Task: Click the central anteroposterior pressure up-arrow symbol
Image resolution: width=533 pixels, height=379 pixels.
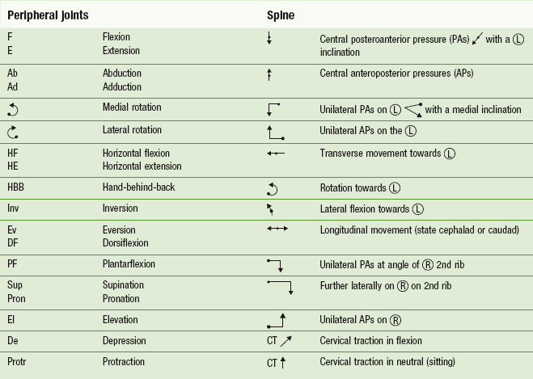Action: pos(269,74)
